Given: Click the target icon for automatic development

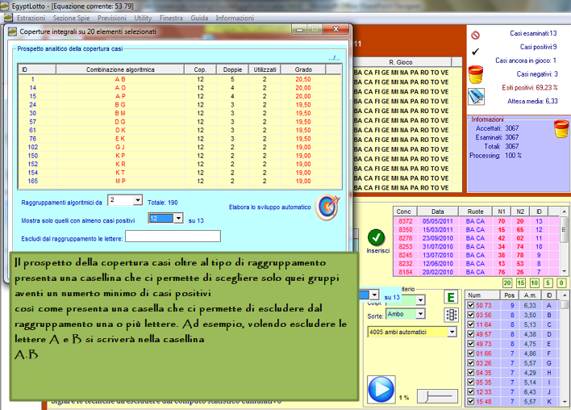Looking at the screenshot, I should pyautogui.click(x=327, y=207).
